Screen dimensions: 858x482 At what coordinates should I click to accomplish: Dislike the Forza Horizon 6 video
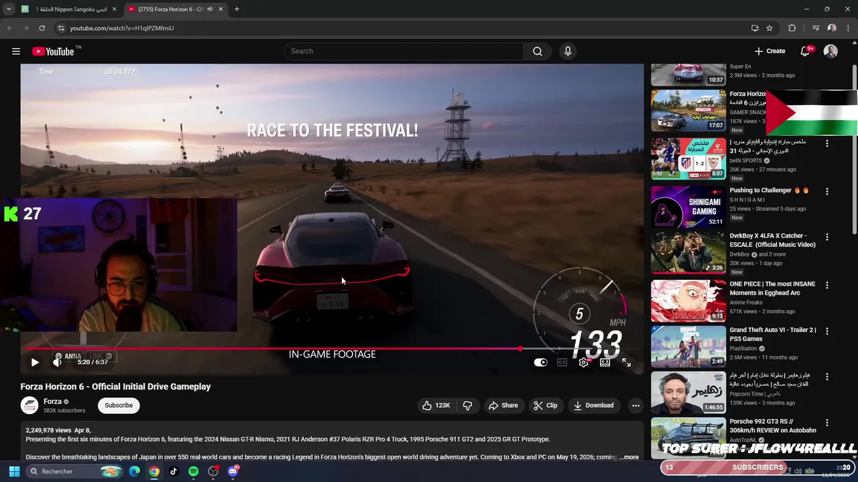pos(467,405)
